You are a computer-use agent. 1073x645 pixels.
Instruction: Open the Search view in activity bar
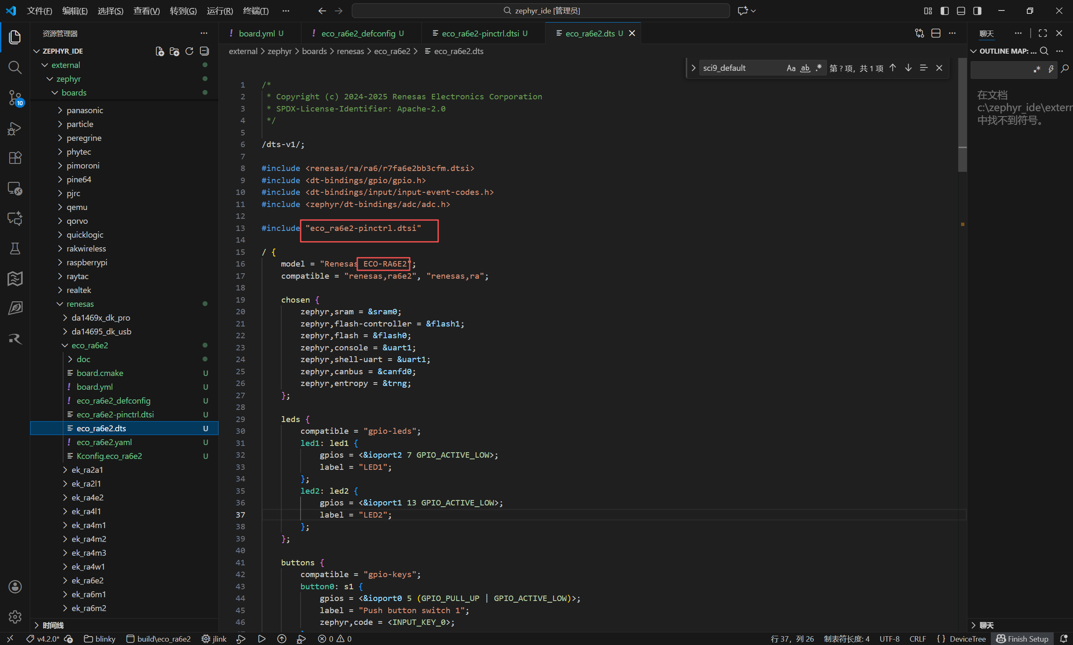click(x=15, y=67)
